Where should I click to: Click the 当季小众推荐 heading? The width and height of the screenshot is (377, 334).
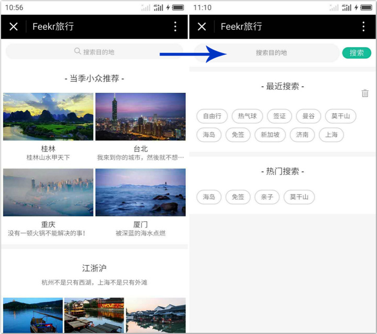click(x=94, y=79)
